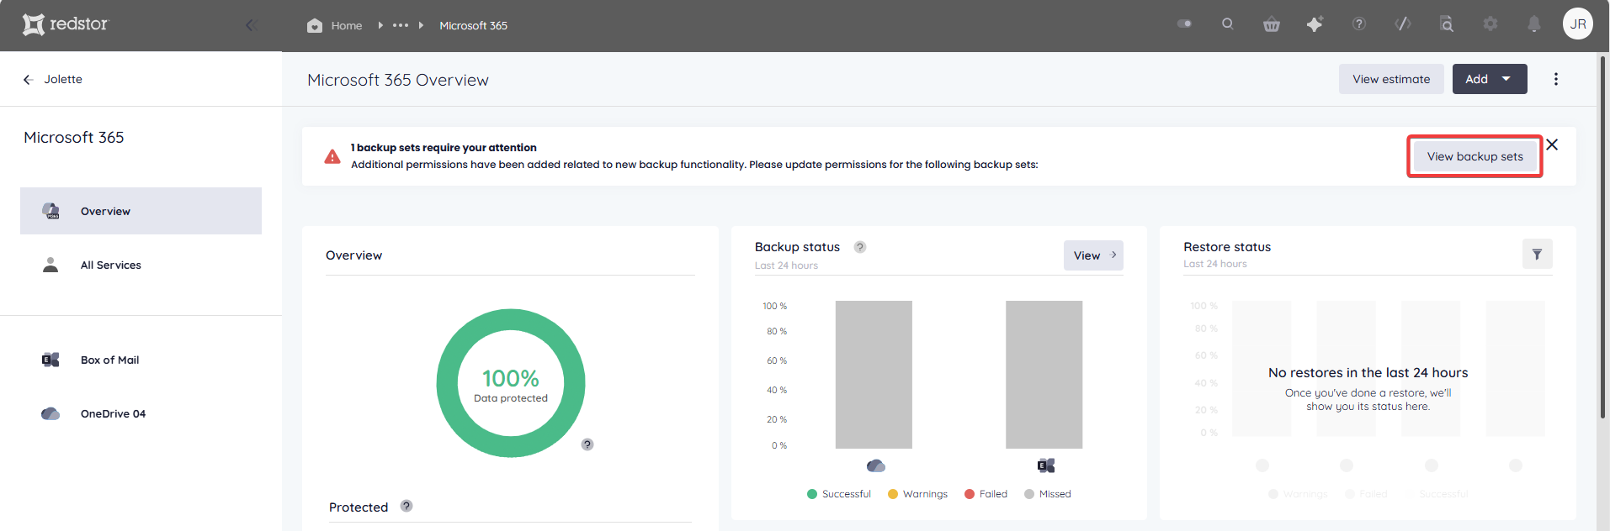Viewport: 1610px width, 531px height.
Task: Click the OneDrive icon under the chart
Action: (876, 465)
